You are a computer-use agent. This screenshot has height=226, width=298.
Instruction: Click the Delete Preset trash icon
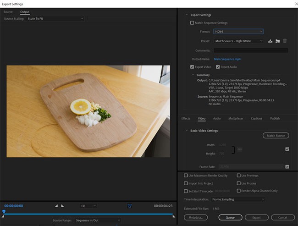point(285,41)
